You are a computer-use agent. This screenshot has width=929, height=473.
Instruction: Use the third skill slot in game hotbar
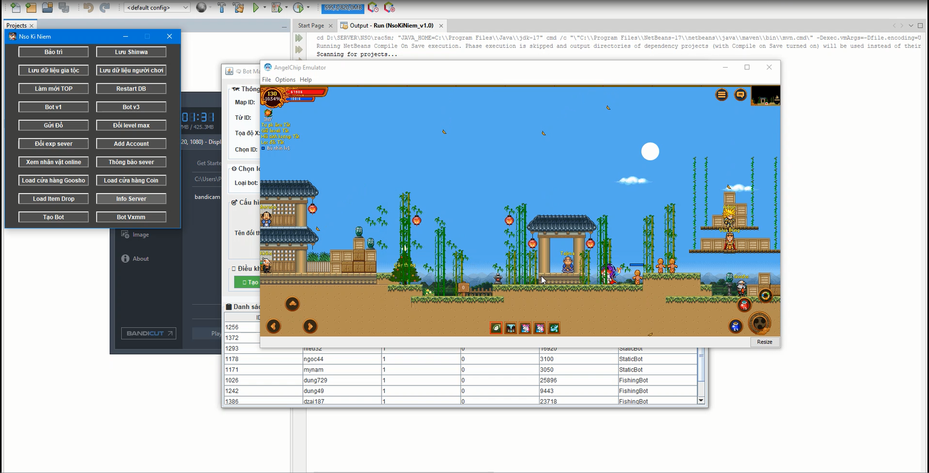[525, 328]
